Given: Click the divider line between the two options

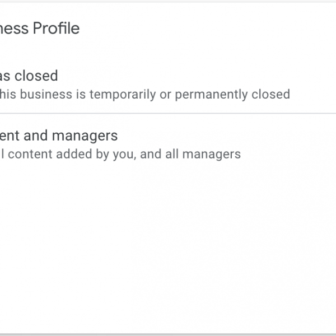Looking at the screenshot, I should [x=168, y=114].
